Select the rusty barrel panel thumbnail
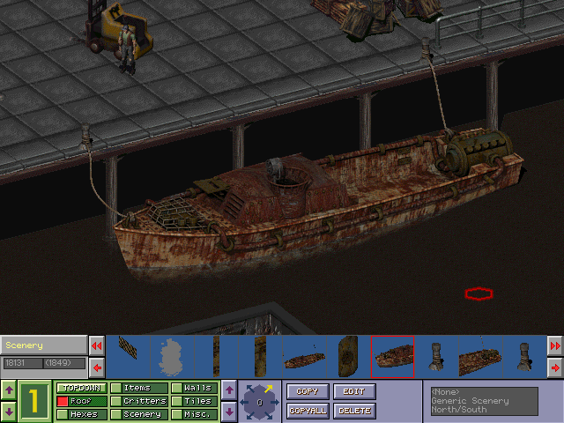Image resolution: width=564 pixels, height=423 pixels. point(348,356)
